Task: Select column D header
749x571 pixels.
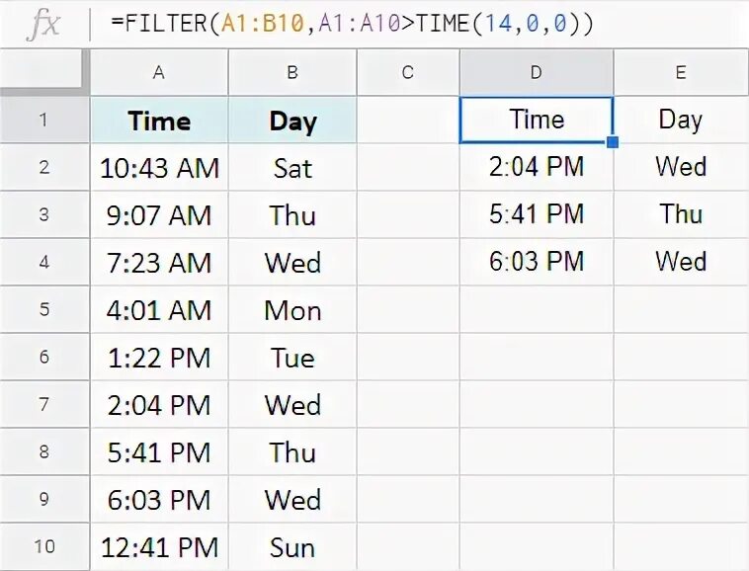Action: 537,73
